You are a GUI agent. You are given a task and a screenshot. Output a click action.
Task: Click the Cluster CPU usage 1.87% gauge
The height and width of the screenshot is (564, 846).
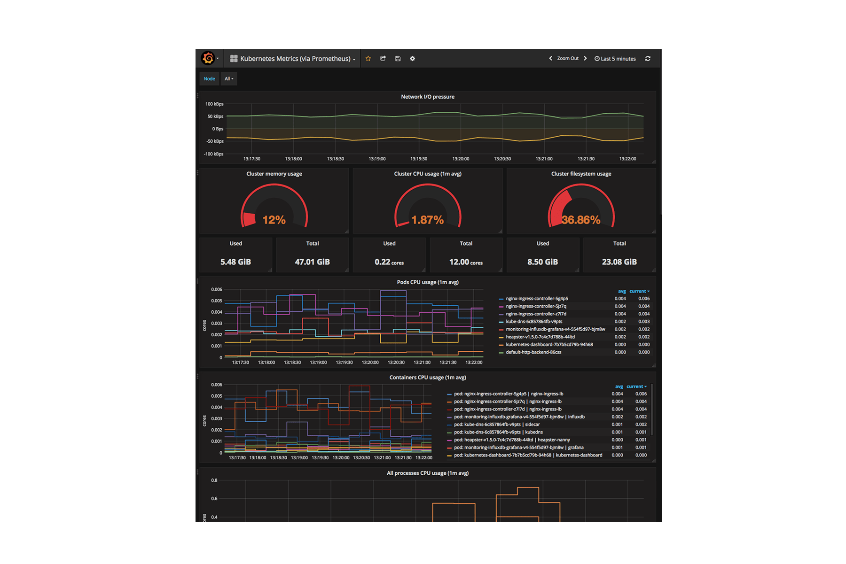[428, 207]
